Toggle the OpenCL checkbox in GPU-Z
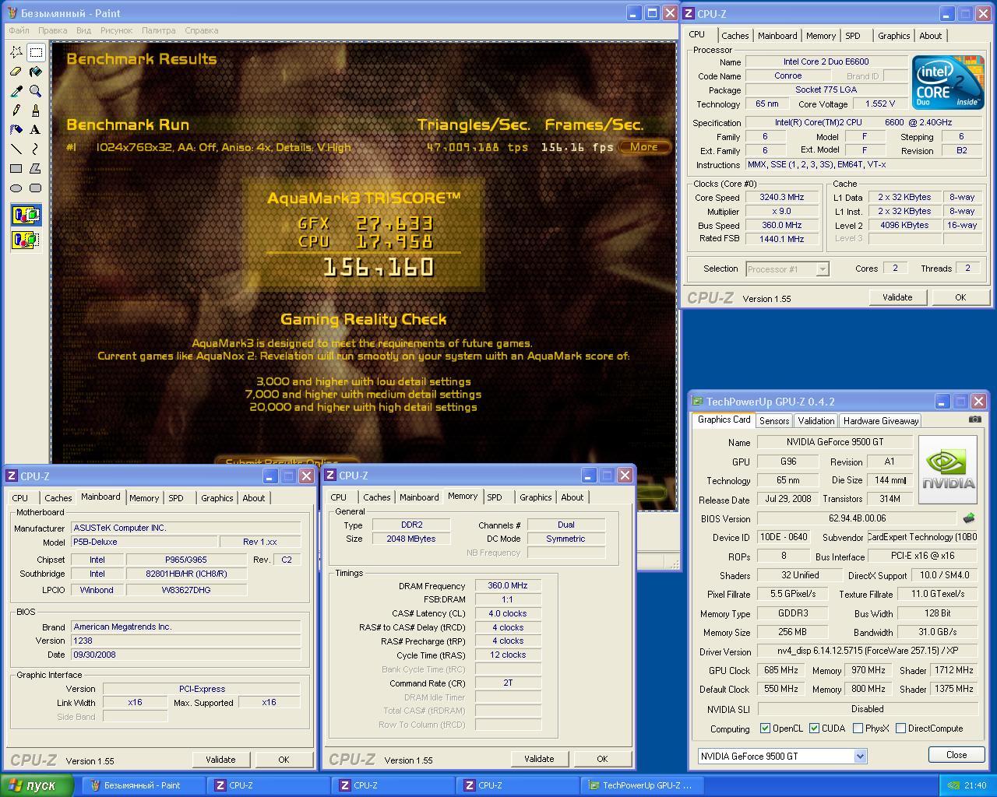This screenshot has height=797, width=997. pyautogui.click(x=765, y=729)
